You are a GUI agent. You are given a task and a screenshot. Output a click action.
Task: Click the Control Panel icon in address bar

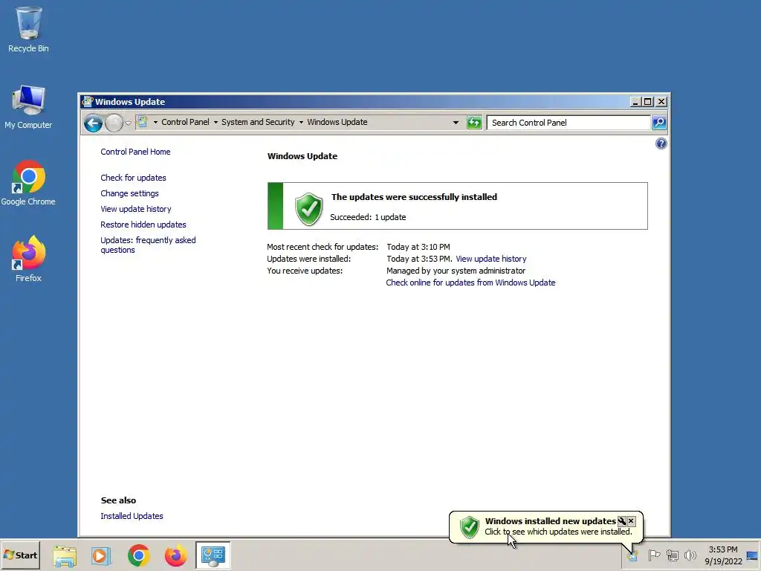142,122
